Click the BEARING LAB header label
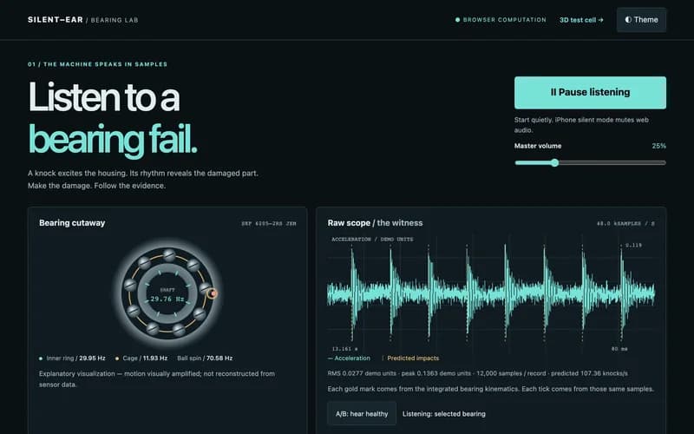 tap(115, 20)
